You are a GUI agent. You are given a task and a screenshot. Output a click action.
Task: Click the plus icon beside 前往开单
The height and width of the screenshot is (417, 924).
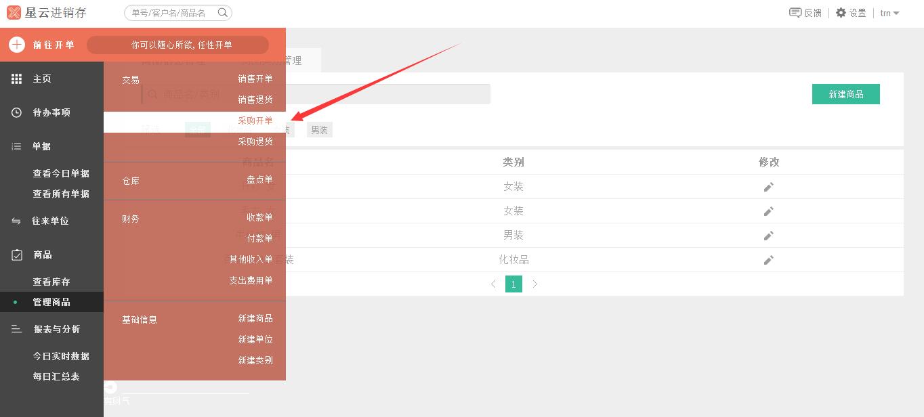tap(16, 45)
